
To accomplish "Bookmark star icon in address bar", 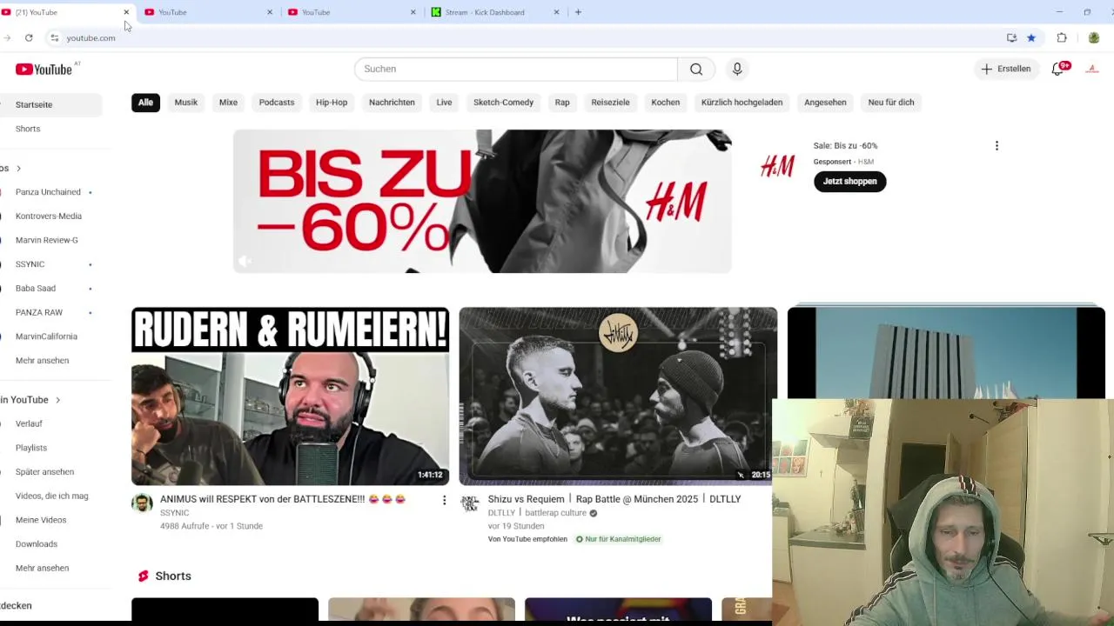I will click(1031, 37).
